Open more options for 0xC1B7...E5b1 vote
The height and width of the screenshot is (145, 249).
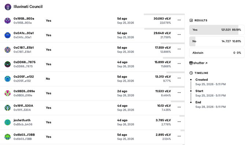(x=179, y=49)
